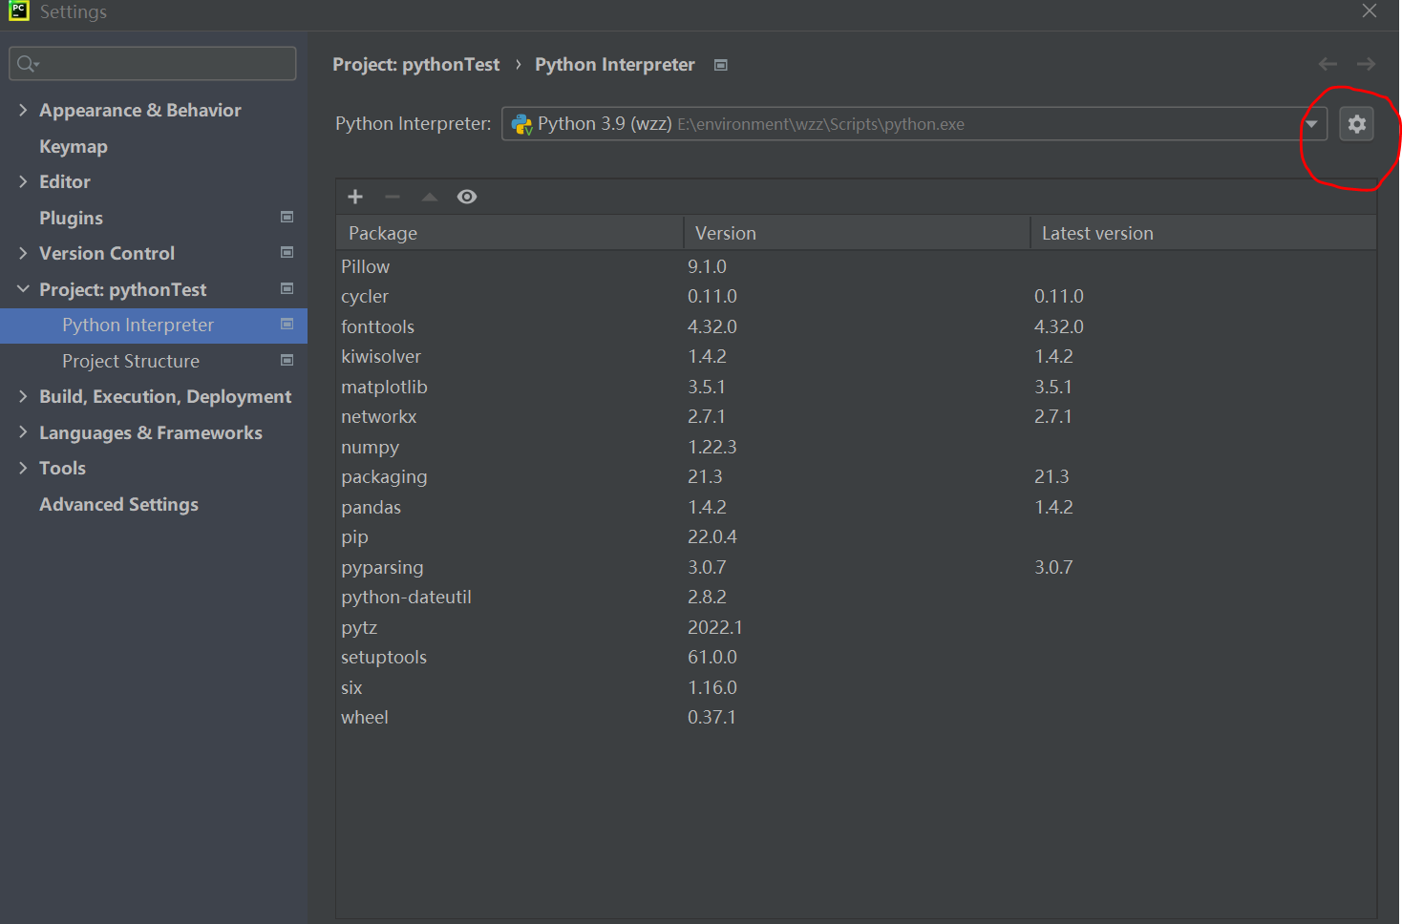
Task: Click the search magnifier icon
Action: (x=27, y=64)
